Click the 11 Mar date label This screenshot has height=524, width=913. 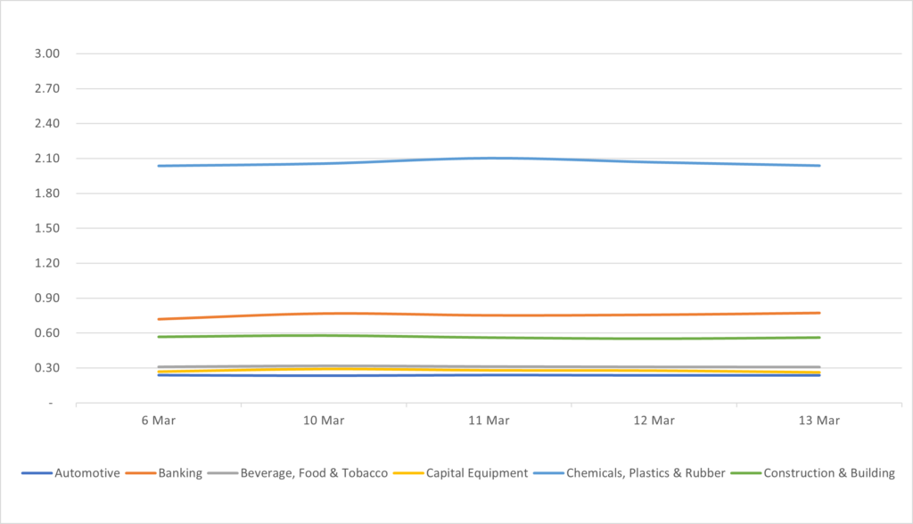489,420
